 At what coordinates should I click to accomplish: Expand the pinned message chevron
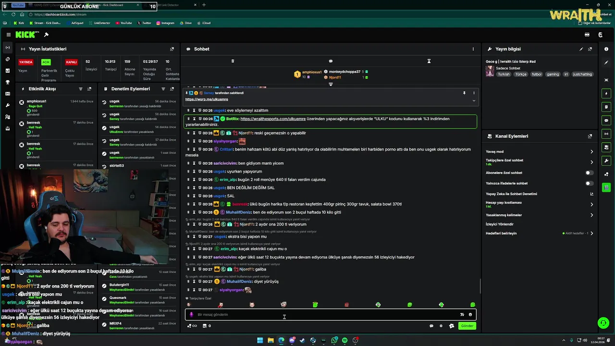[474, 100]
